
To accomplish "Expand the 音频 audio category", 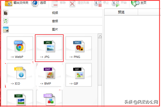I will (x=52, y=21).
